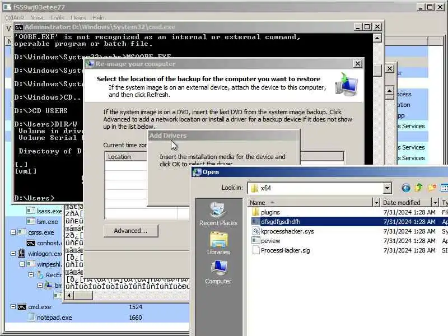Screen dimensions: 448x336
Task: Select the highlighted dfsgdfgsdhdfh file name
Action: pos(281,221)
